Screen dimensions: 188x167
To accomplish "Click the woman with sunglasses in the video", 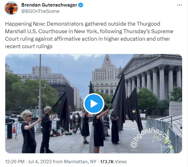I will tap(29, 132).
